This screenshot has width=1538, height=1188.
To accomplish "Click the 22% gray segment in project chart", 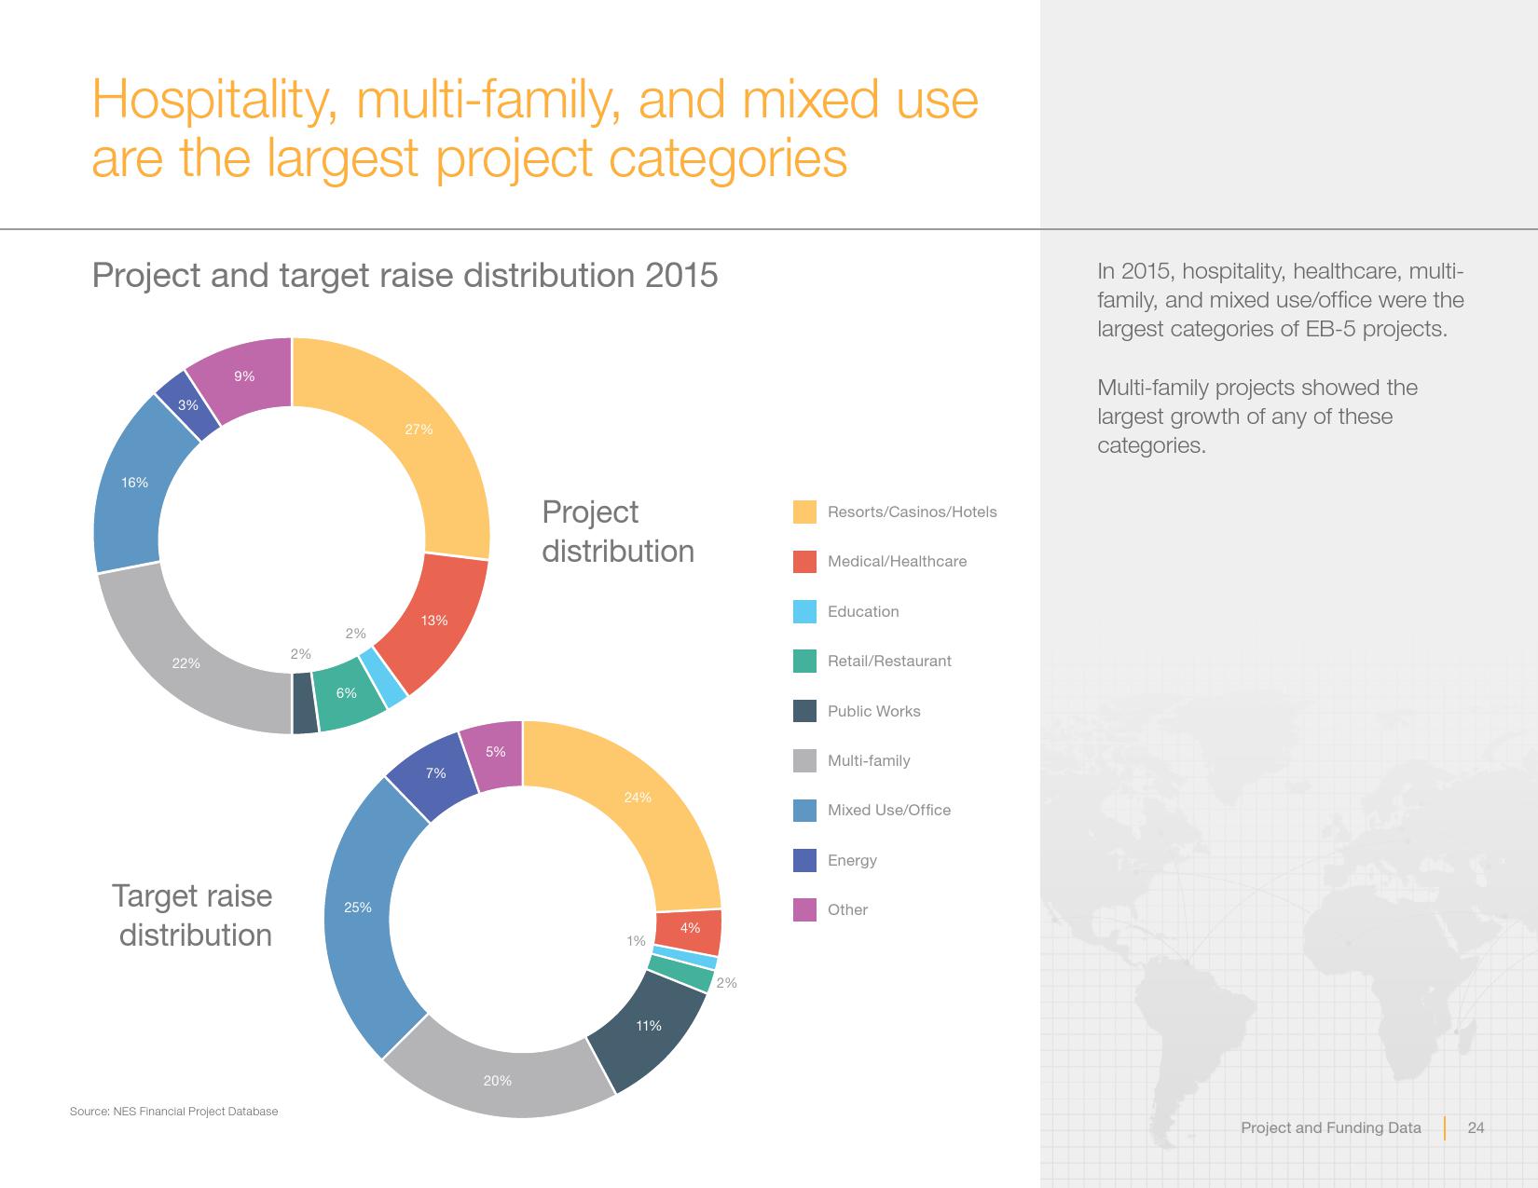I will [x=186, y=663].
